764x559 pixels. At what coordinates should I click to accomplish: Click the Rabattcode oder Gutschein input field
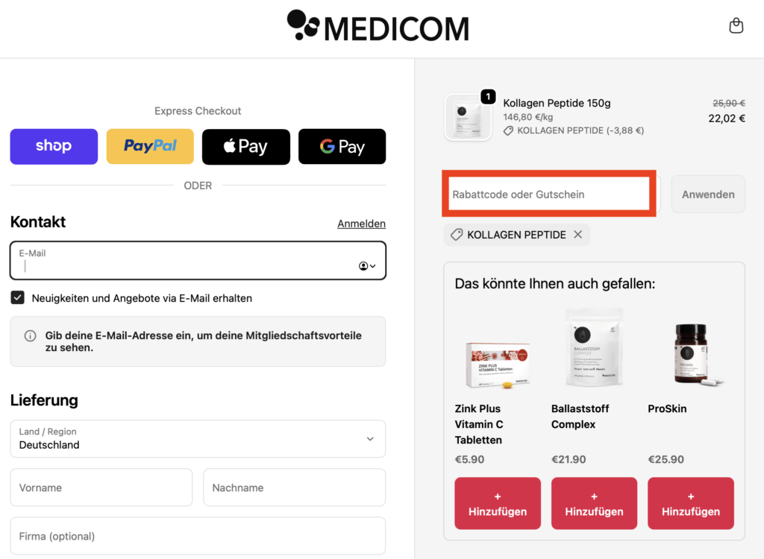pos(548,194)
